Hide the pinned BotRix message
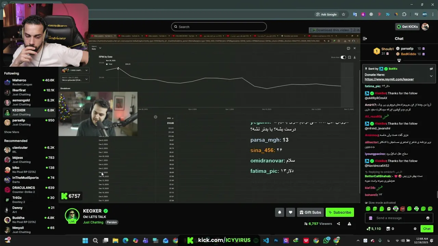The height and width of the screenshot is (246, 438). pyautogui.click(x=431, y=69)
